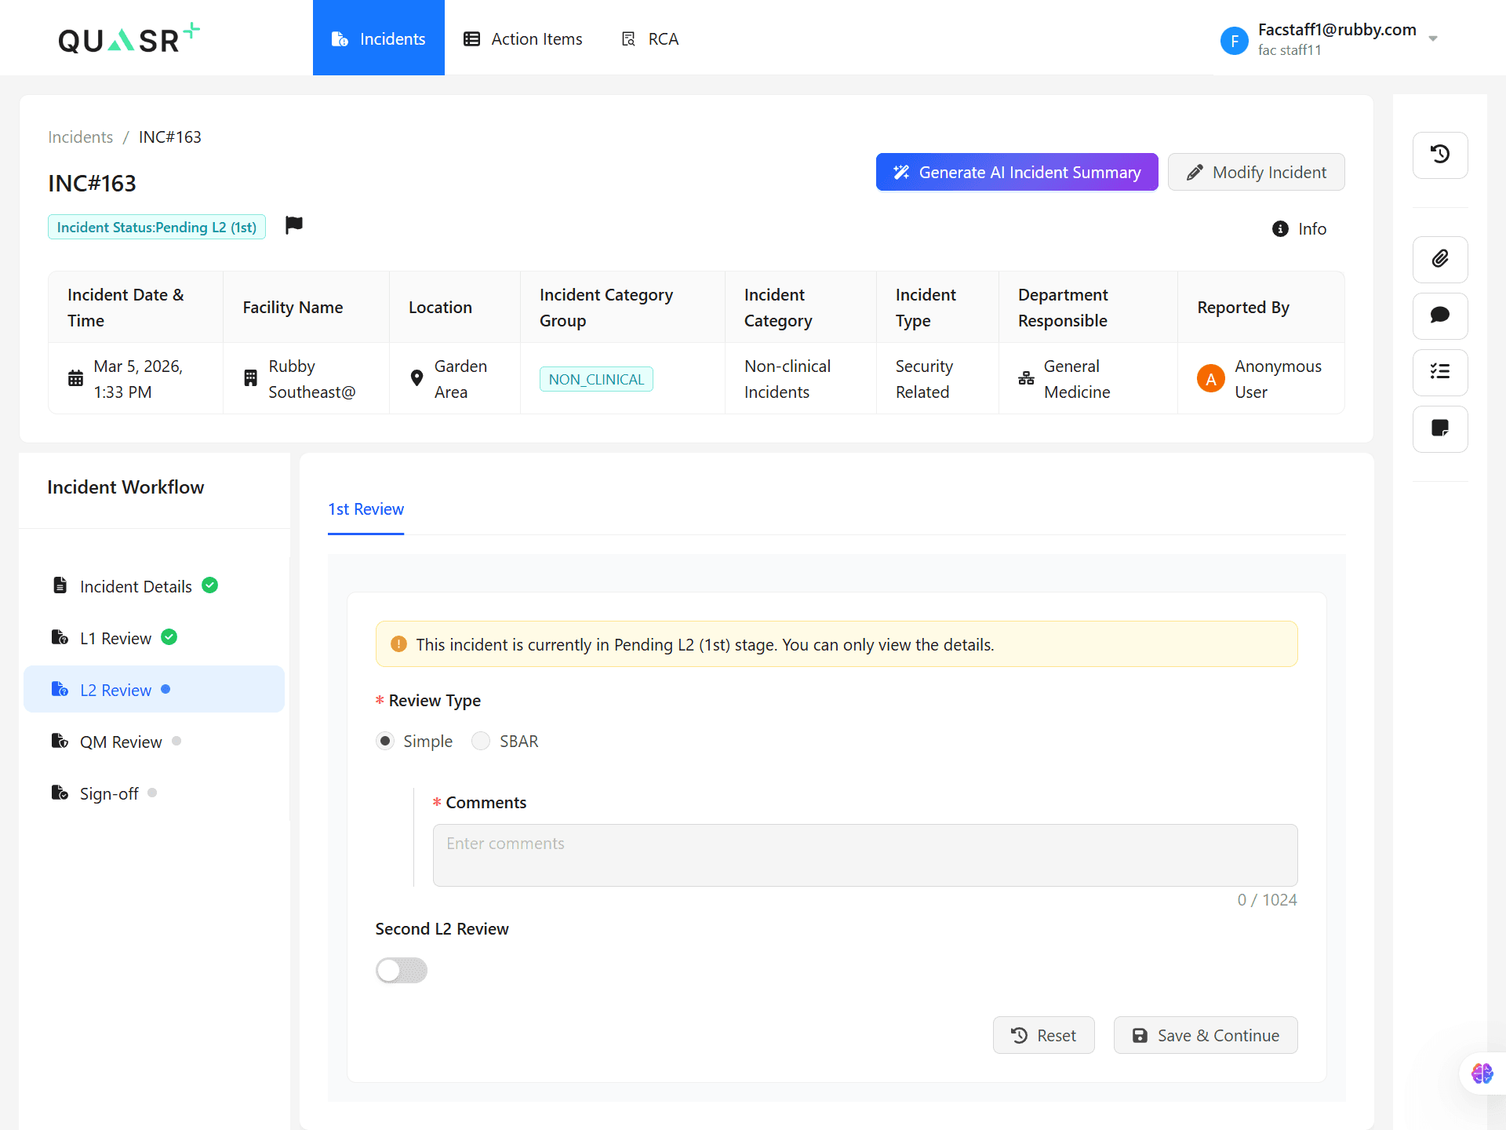Select the 1st Review tab

pyautogui.click(x=366, y=509)
